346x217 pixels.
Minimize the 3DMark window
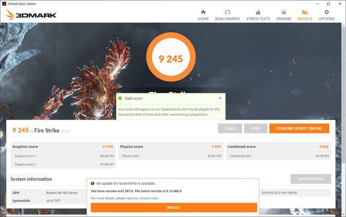pos(317,4)
